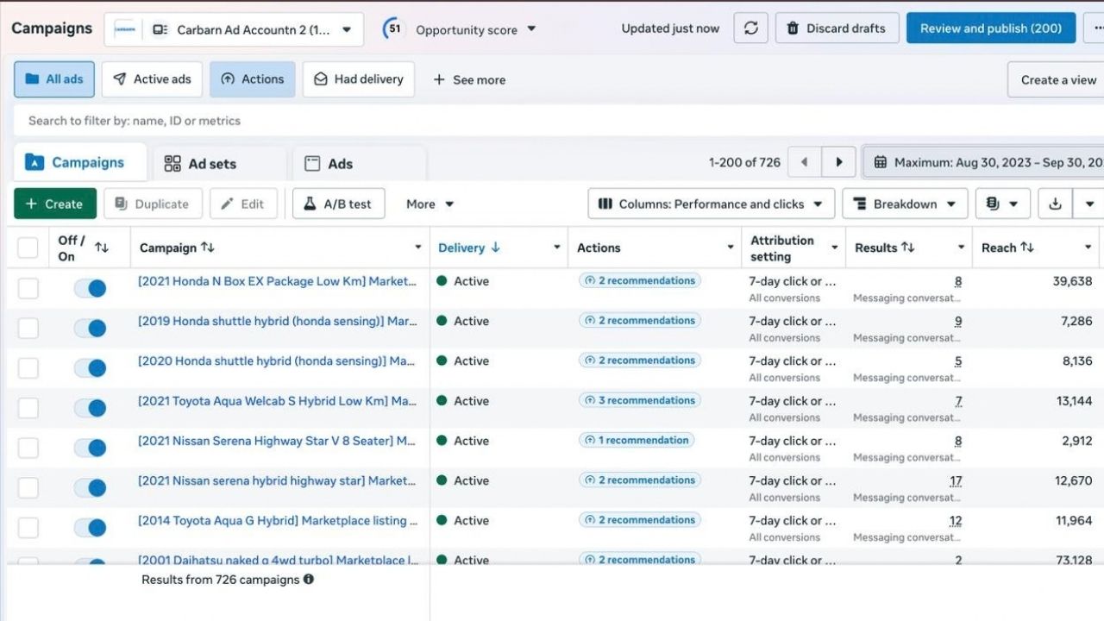Sort by Reach column arrows
This screenshot has height=621, width=1104.
1026,248
